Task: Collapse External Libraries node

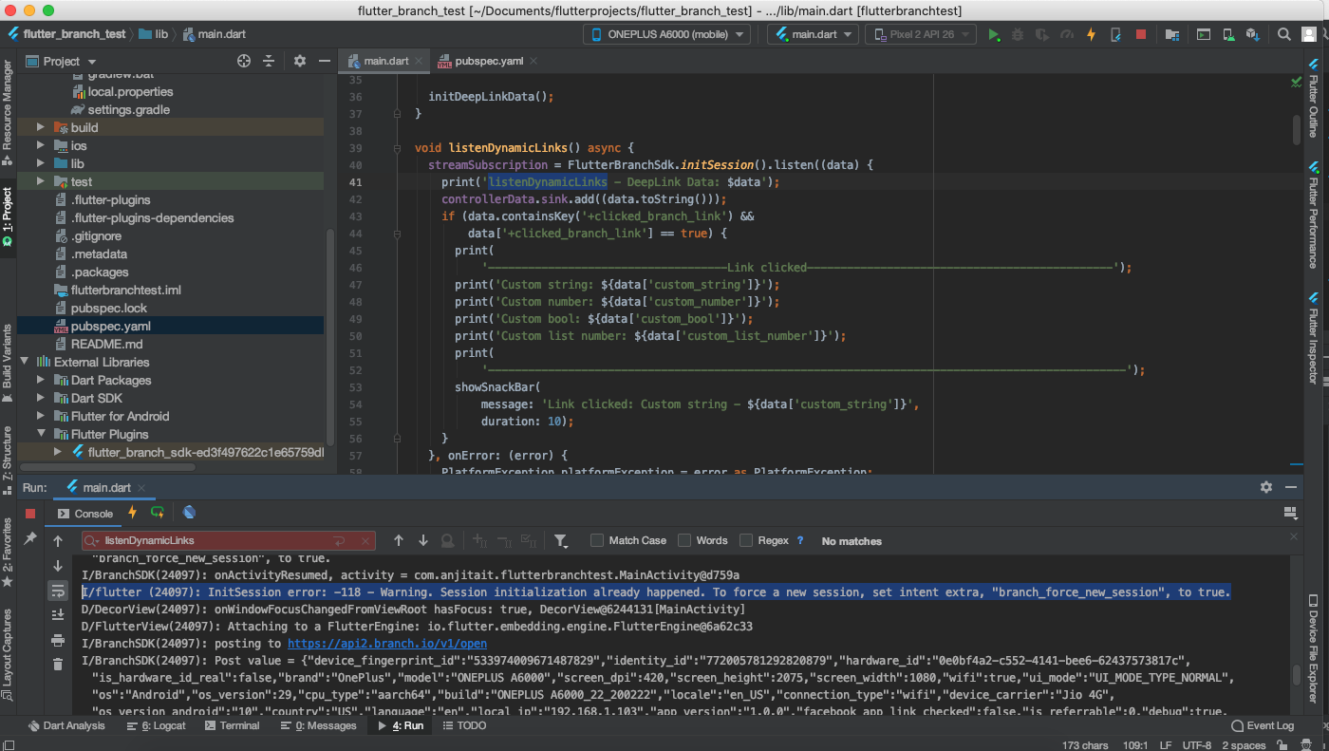Action: click(25, 362)
